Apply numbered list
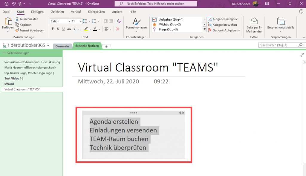306x176 pixels. pyautogui.click(x=94, y=21)
